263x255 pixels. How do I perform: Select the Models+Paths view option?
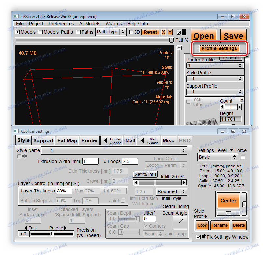click(41, 32)
